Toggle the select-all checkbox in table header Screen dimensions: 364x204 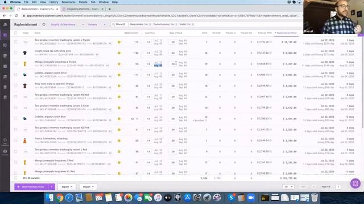tap(16, 33)
